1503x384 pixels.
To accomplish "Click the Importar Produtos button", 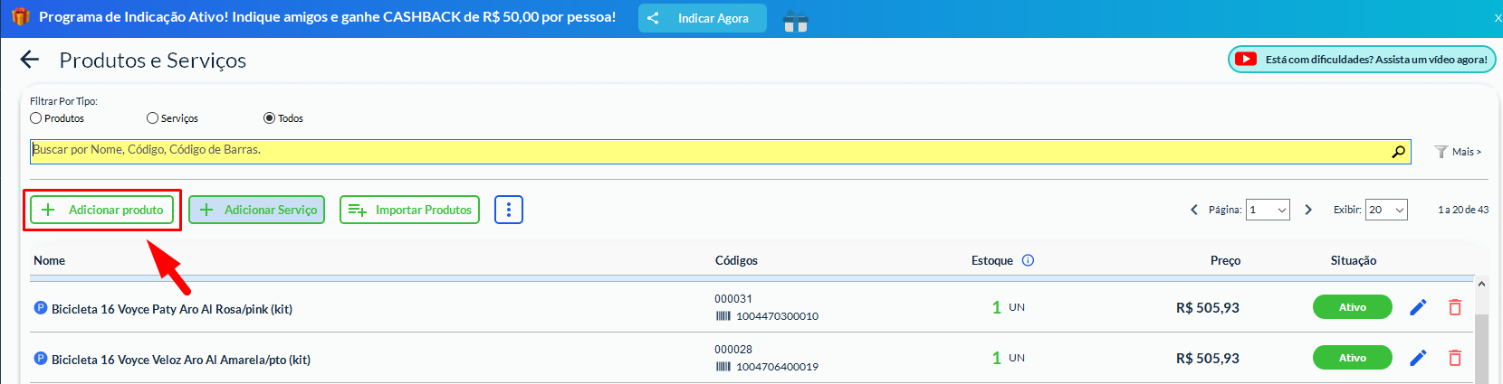I will pyautogui.click(x=409, y=210).
